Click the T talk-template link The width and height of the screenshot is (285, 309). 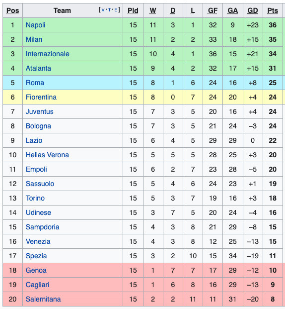click(x=110, y=10)
